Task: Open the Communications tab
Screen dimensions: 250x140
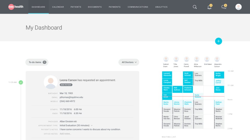Action: (x=138, y=7)
